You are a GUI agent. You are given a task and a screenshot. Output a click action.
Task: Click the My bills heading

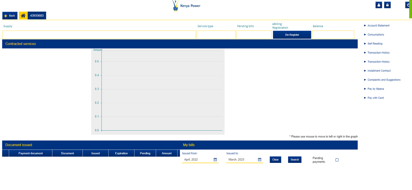point(189,145)
